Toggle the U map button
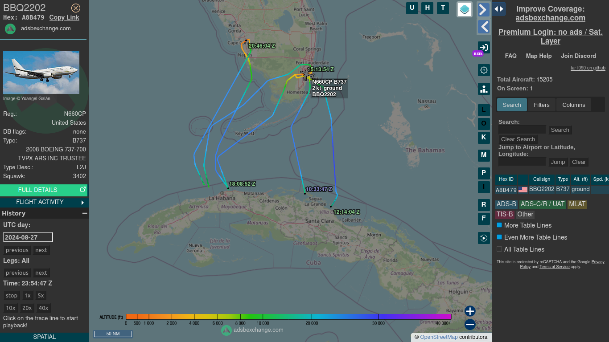This screenshot has width=609, height=342. [x=412, y=8]
